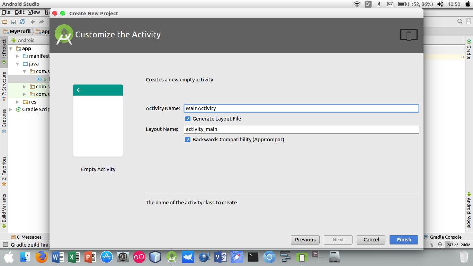Click the En keyboard layout indicator

tap(368, 4)
